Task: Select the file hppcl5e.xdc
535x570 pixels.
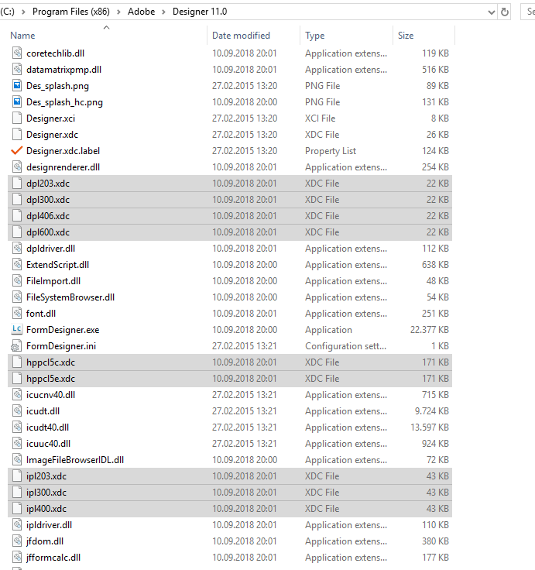Action: pos(230,379)
